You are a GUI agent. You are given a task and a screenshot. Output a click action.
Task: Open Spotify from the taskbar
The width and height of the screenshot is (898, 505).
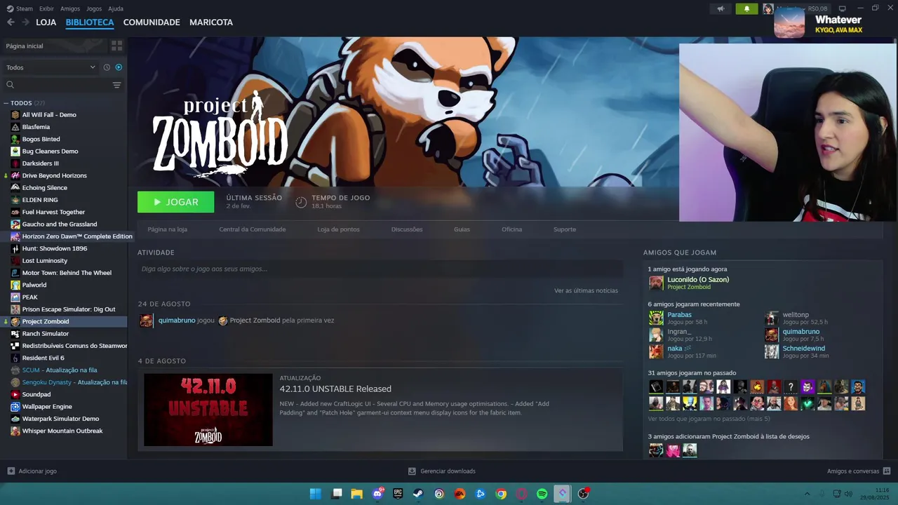click(x=542, y=494)
